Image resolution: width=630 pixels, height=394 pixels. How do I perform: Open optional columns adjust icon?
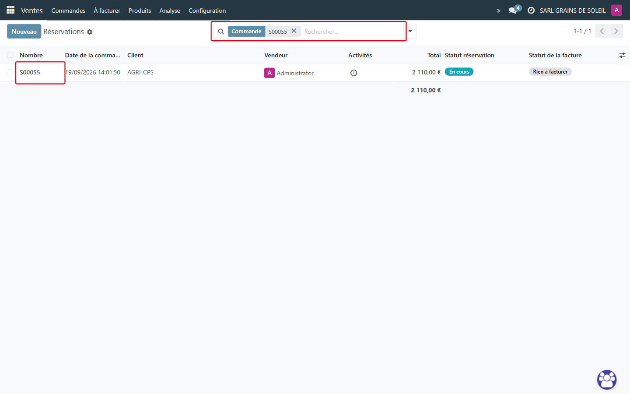pos(622,55)
